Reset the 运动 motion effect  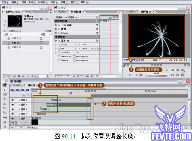97,25
